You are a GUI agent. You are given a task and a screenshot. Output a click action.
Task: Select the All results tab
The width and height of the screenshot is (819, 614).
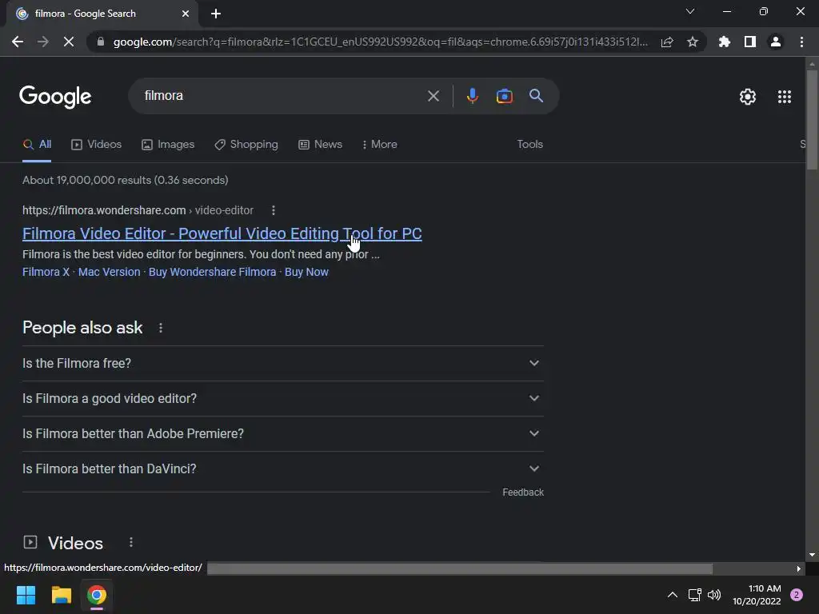[x=37, y=145]
